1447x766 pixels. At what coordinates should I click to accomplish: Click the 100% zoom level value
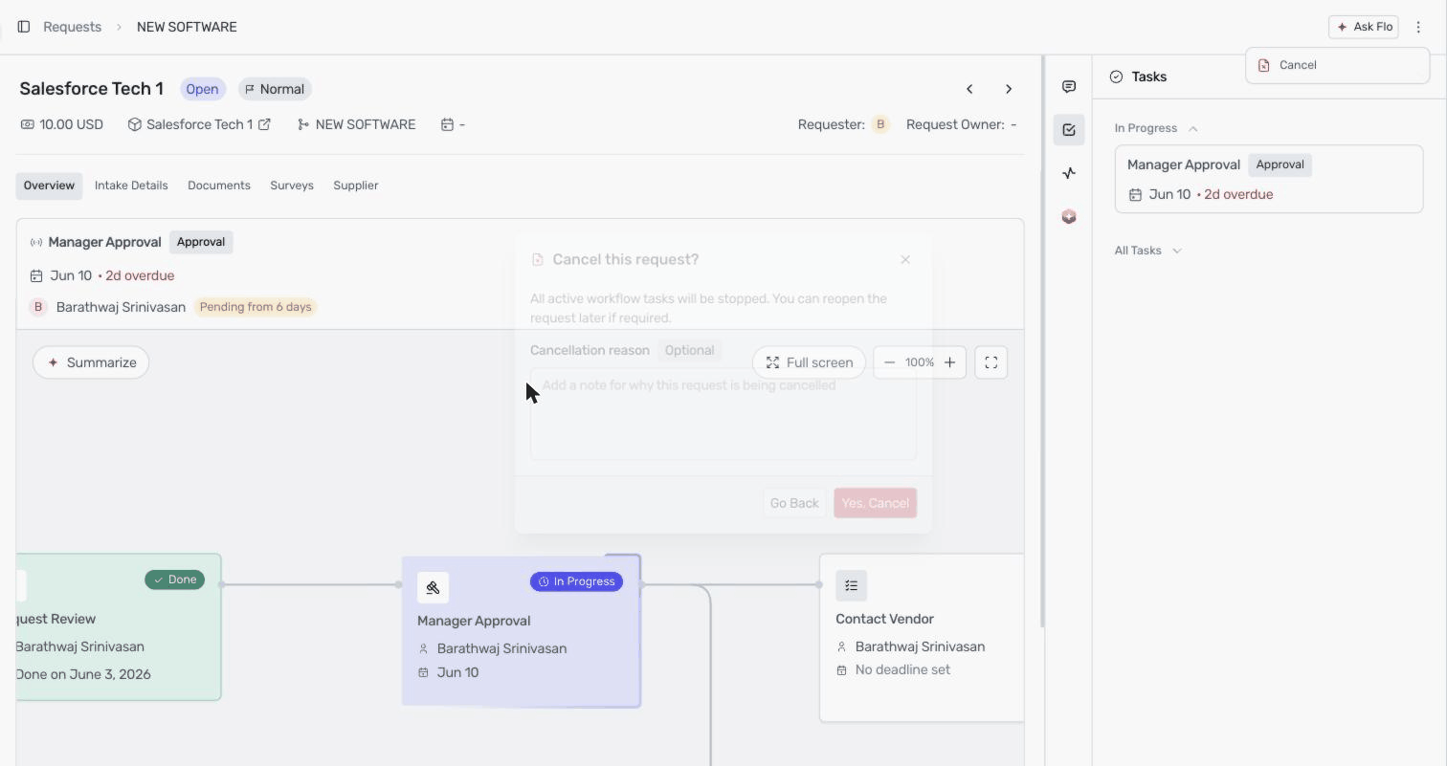pyautogui.click(x=920, y=362)
